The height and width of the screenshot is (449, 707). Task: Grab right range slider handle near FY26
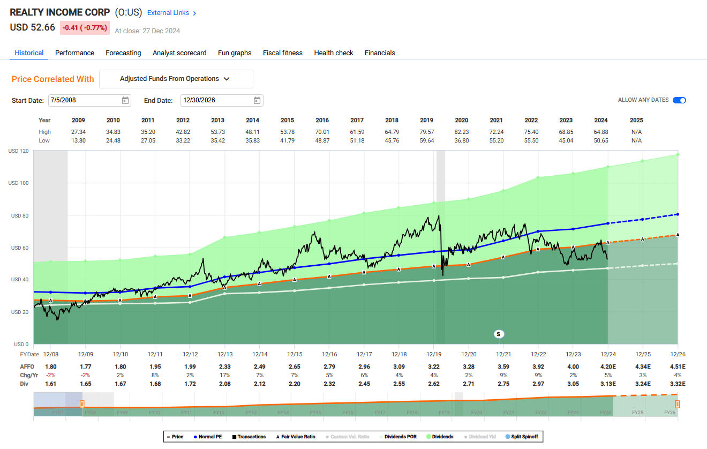coord(678,404)
